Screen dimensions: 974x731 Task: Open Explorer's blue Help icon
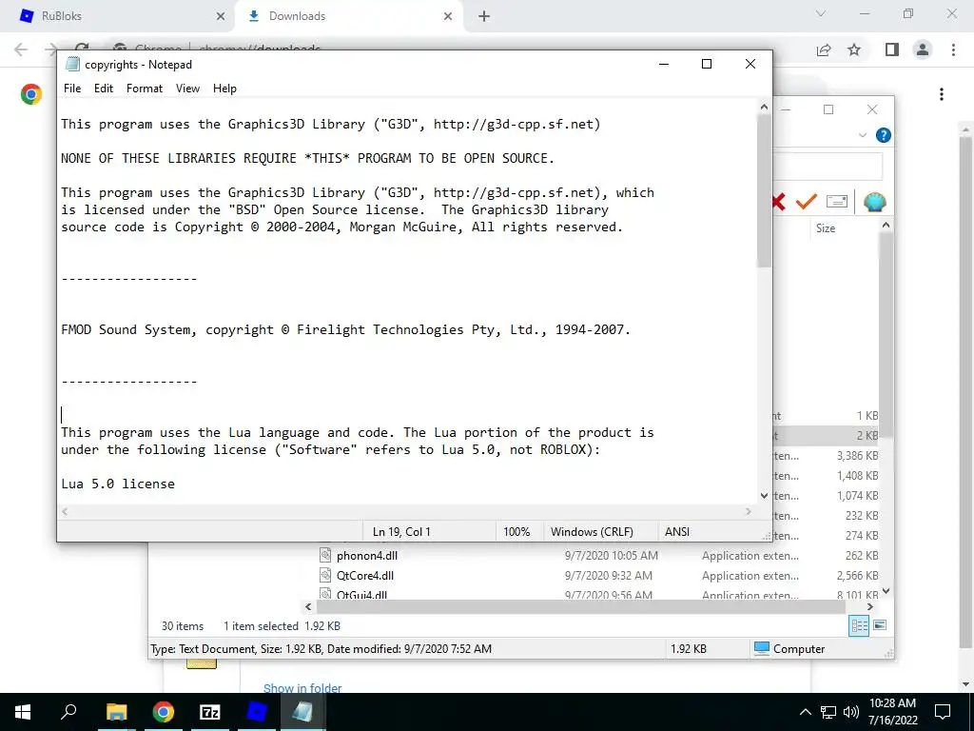(x=883, y=135)
